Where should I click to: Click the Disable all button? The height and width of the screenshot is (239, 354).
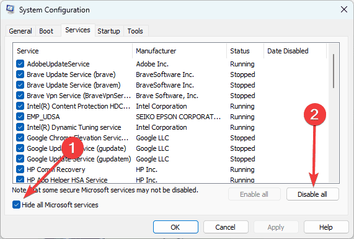pyautogui.click(x=312, y=194)
